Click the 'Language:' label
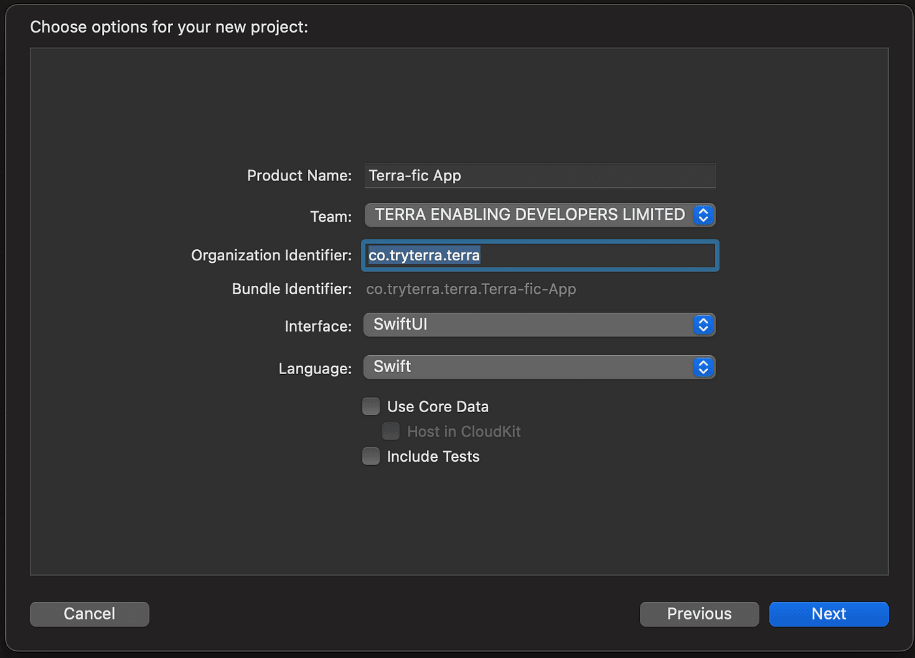This screenshot has height=658, width=915. pos(315,369)
